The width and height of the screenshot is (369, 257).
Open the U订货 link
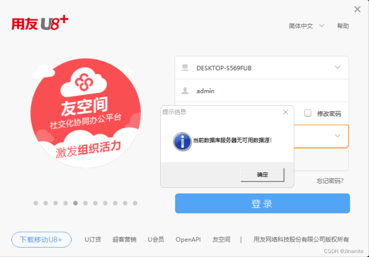click(x=93, y=240)
